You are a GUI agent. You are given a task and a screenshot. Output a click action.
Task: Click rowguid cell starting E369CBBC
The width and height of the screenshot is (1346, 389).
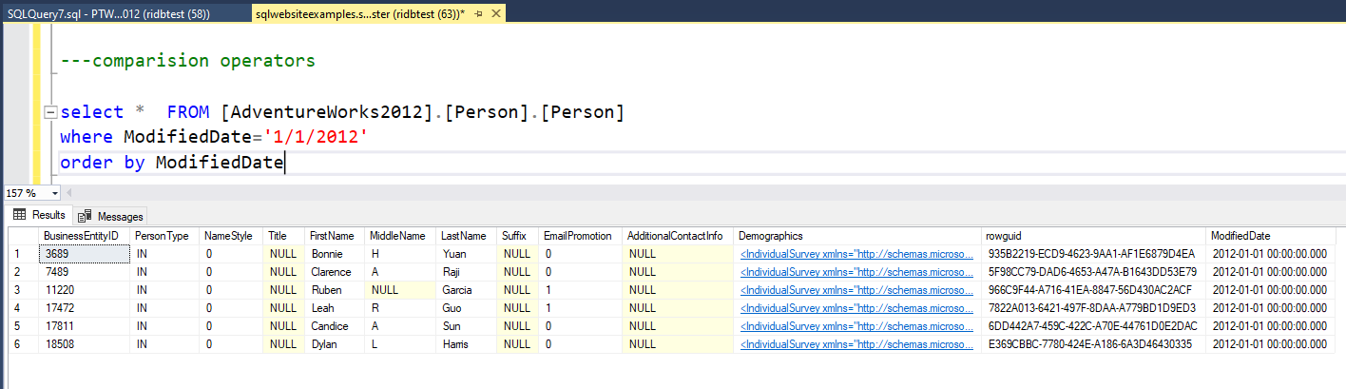[x=1094, y=343]
